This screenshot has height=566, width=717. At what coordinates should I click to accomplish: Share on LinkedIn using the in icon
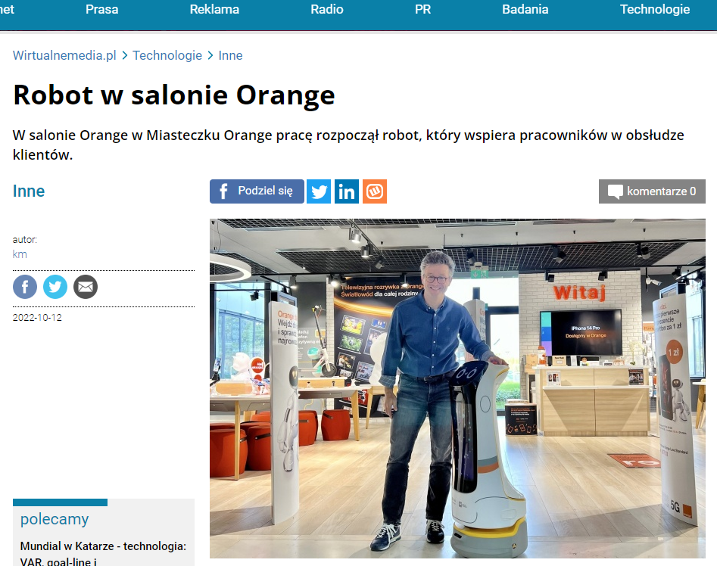347,191
